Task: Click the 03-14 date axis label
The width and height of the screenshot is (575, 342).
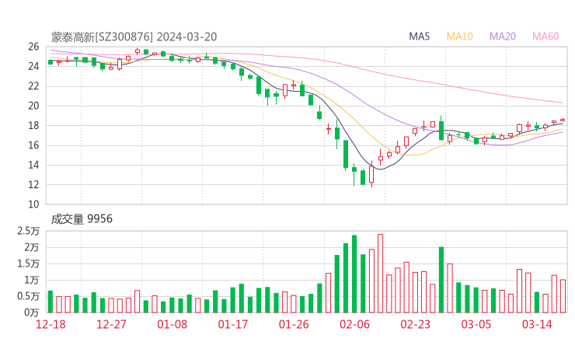Action: [x=537, y=324]
